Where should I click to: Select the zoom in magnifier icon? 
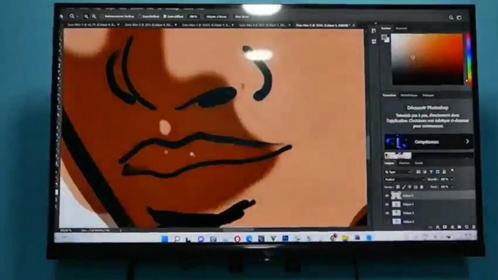pyautogui.click(x=87, y=17)
